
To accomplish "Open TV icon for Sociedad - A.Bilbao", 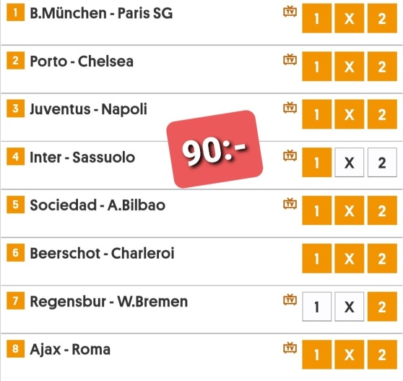I will pos(290,203).
